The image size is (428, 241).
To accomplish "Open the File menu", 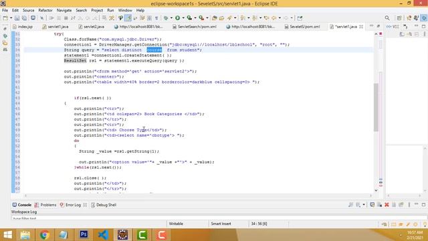I will coord(5,11).
